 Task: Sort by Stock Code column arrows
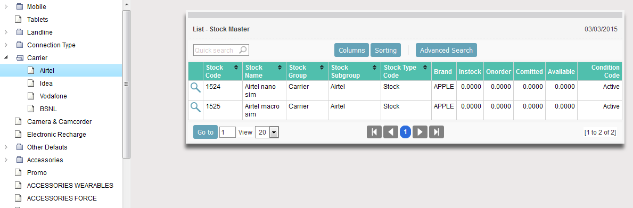coord(236,68)
